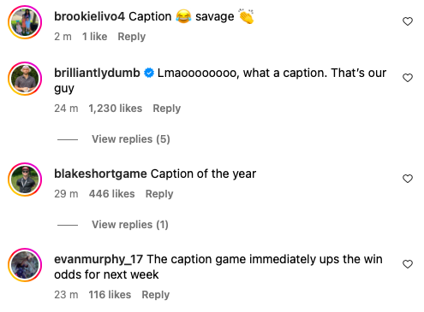Expand View replies (5)
This screenshot has height=312, width=424.
[x=131, y=139]
